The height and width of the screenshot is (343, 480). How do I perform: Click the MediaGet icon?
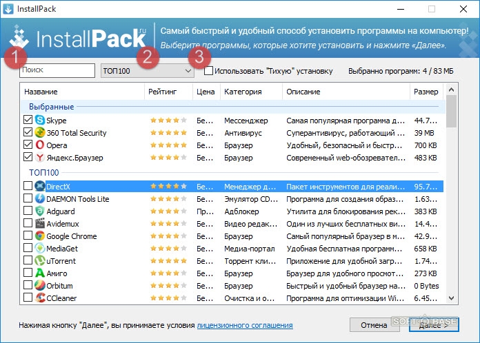[40, 248]
